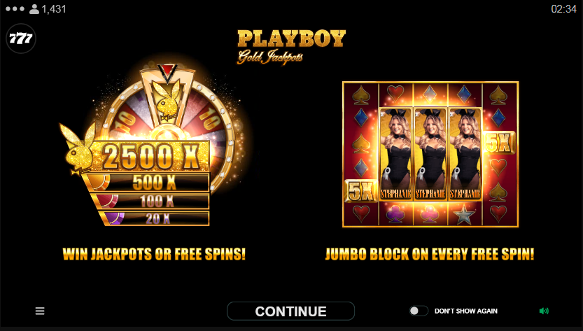Image resolution: width=583 pixels, height=331 pixels.
Task: Click the player count person icon
Action: pyautogui.click(x=34, y=8)
